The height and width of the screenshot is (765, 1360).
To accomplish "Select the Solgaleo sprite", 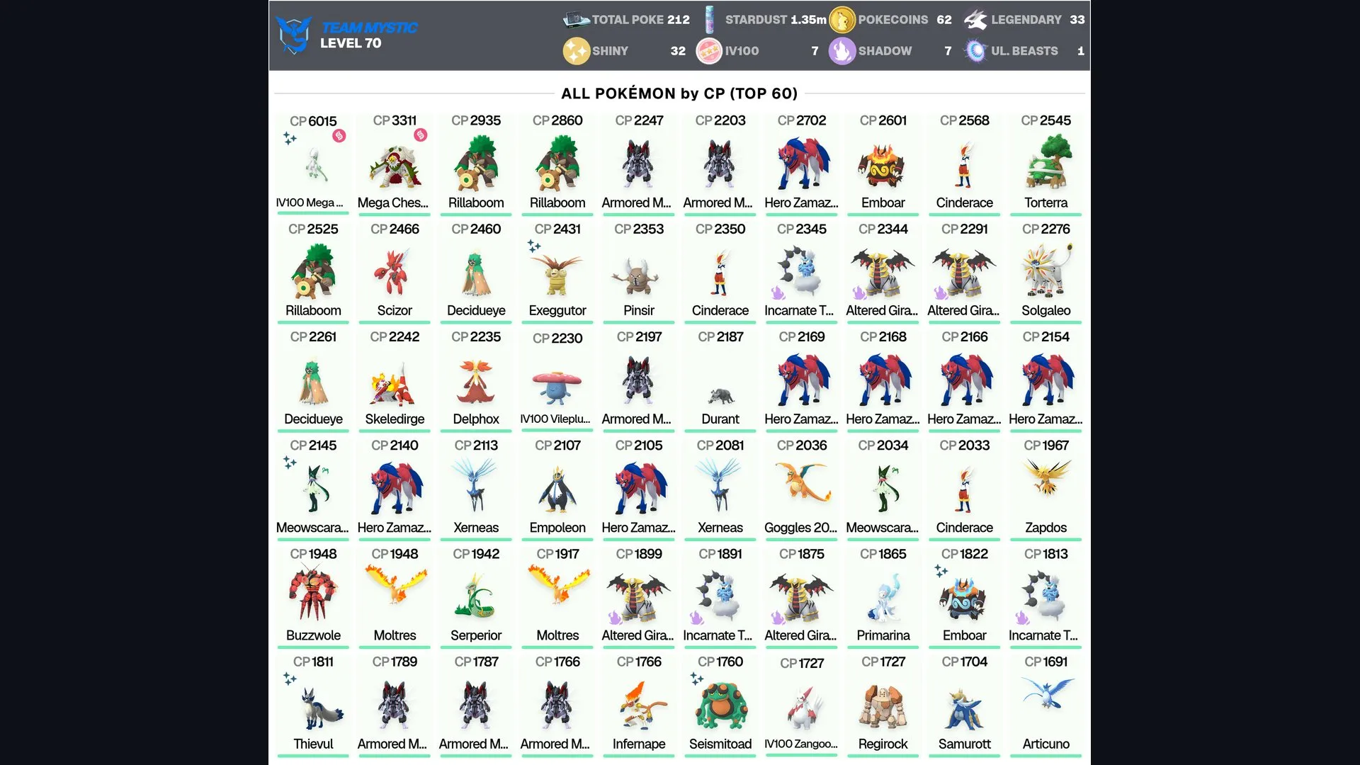I will (1047, 270).
